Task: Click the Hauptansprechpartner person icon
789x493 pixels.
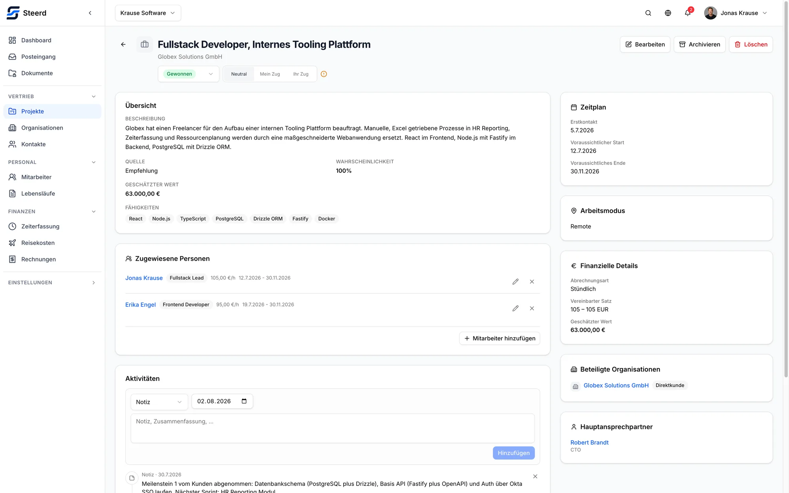Action: (574, 427)
